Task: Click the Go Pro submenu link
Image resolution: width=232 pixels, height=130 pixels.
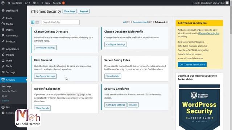Action: (x=5, y=101)
